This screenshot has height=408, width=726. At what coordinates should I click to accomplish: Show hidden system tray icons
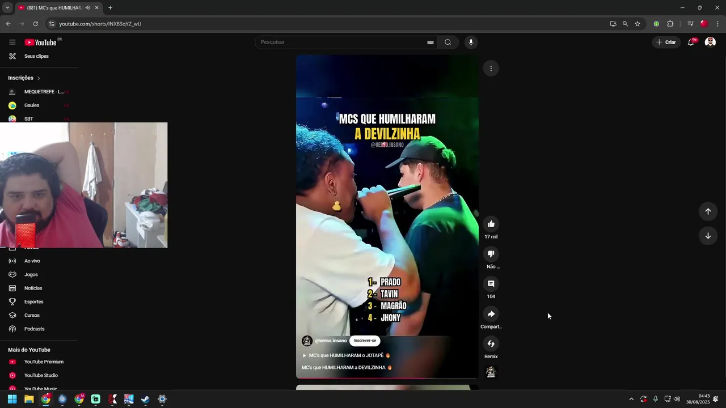(x=631, y=399)
